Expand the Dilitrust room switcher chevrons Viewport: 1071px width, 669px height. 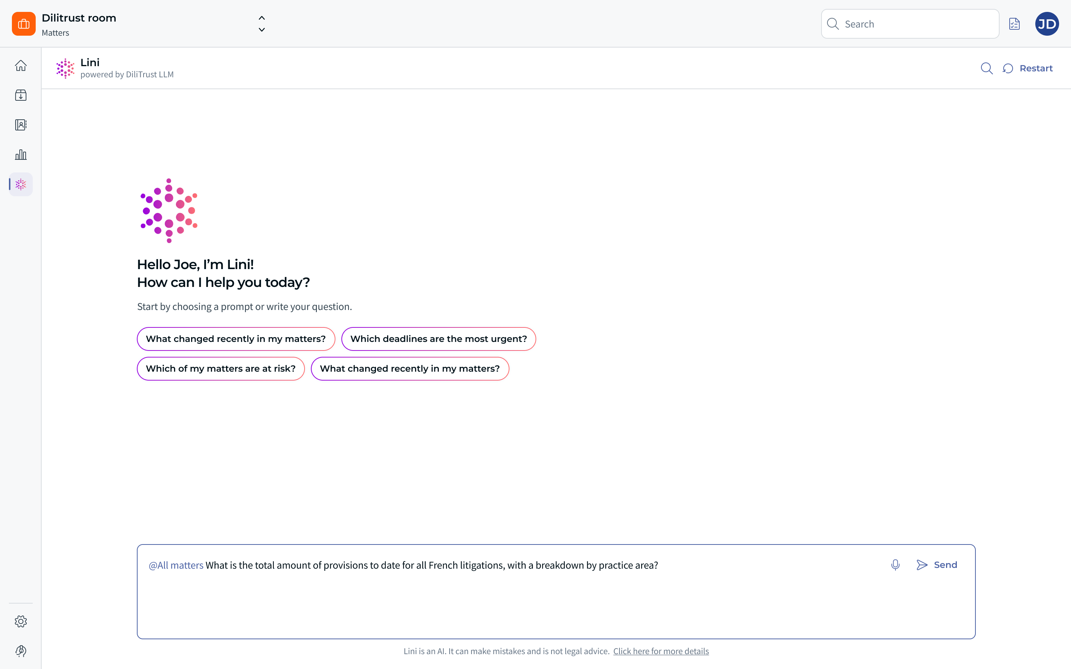click(261, 24)
